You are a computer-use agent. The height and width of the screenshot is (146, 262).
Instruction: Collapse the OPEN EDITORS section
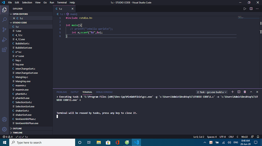[x=20, y=14]
